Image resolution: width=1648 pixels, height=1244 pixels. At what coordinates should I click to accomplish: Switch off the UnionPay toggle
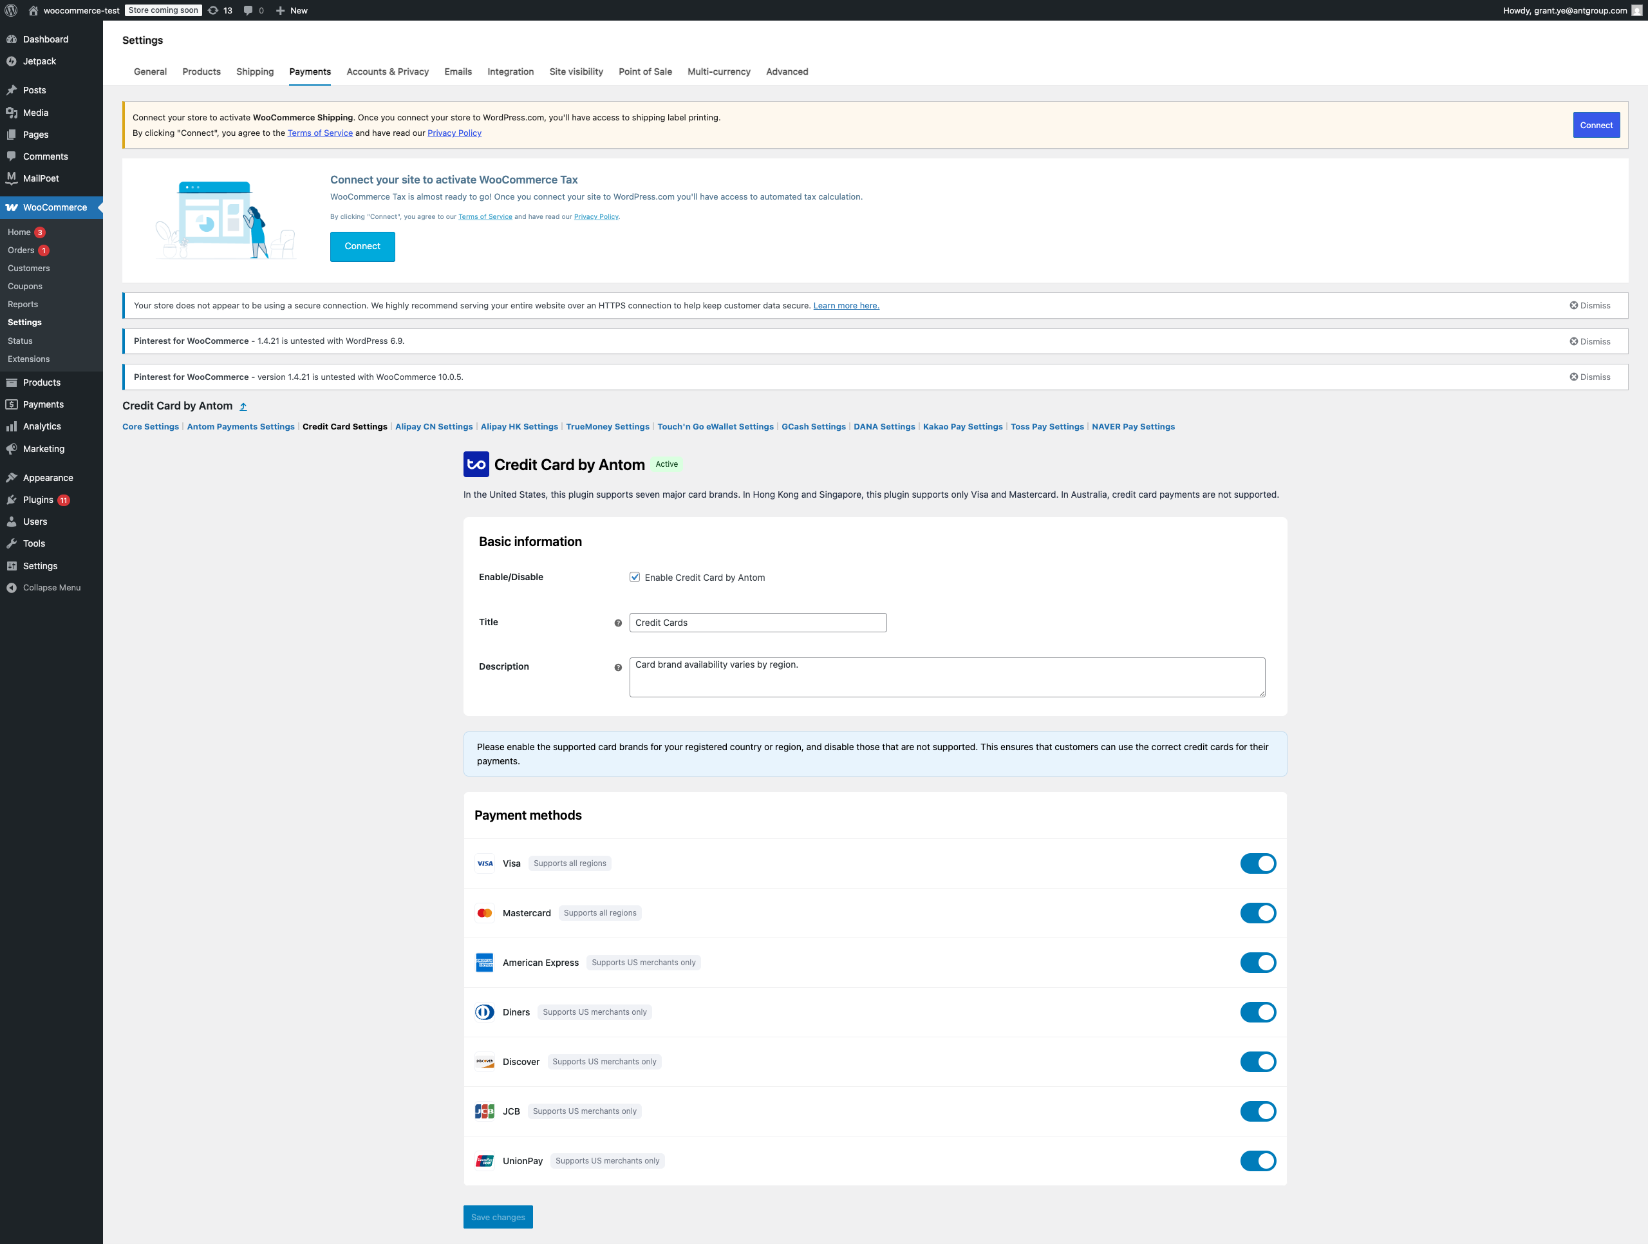1258,1160
